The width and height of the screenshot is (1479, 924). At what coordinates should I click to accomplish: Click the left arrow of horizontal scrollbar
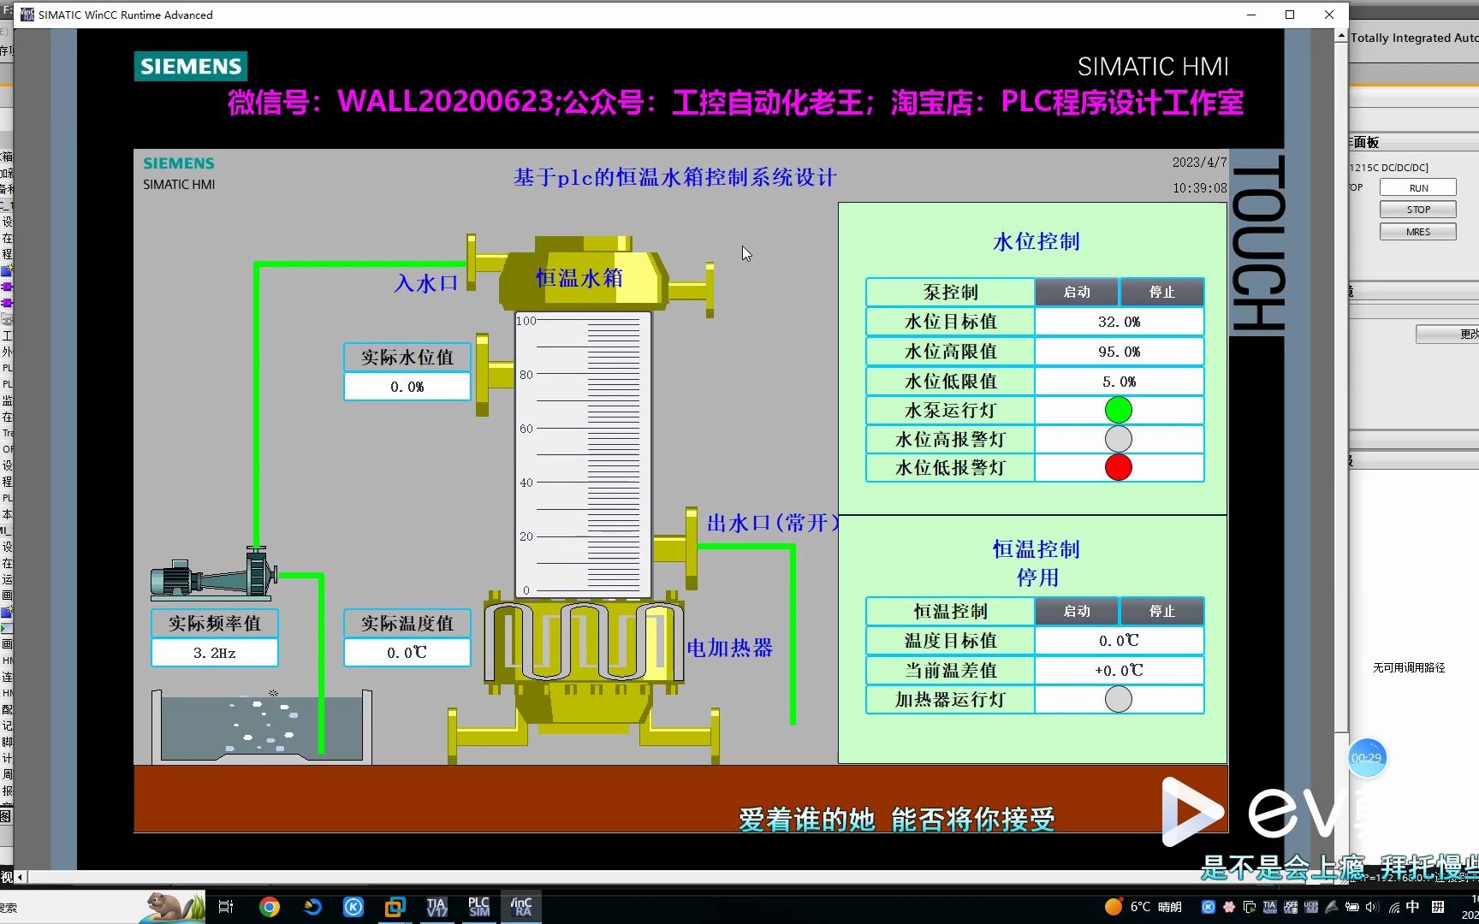21,877
